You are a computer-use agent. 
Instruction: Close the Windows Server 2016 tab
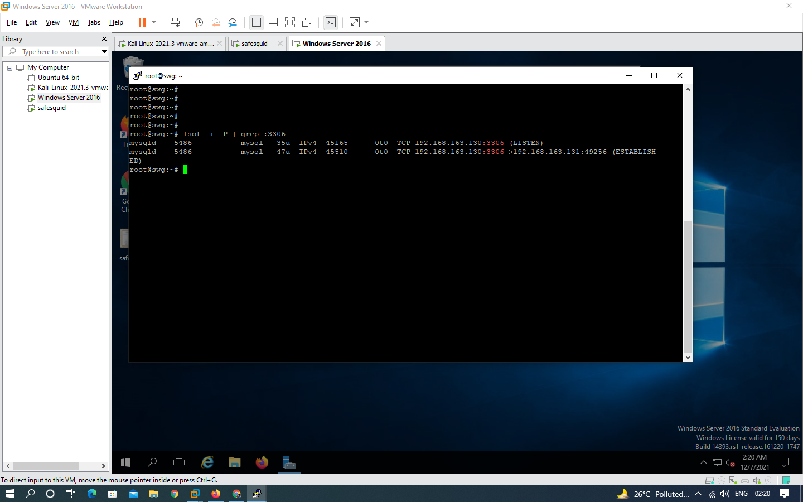pyautogui.click(x=379, y=44)
